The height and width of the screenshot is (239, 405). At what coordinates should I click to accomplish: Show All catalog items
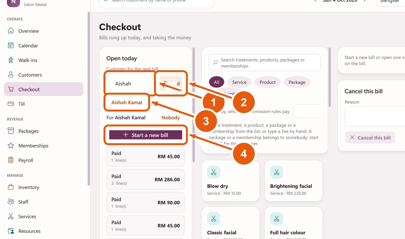point(217,82)
